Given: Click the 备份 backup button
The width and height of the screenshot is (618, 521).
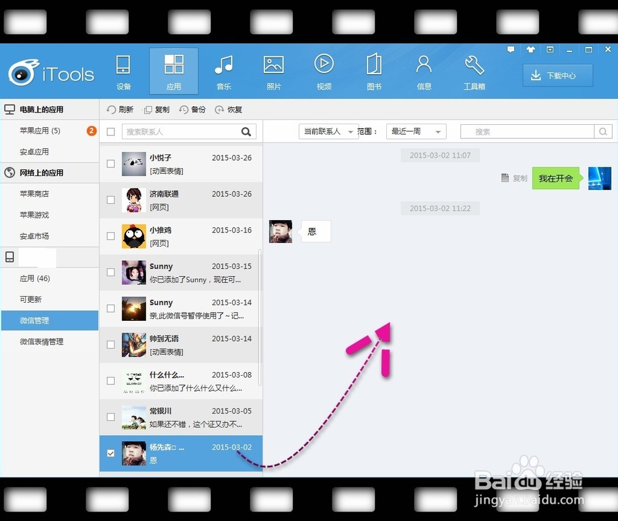Looking at the screenshot, I should 192,109.
